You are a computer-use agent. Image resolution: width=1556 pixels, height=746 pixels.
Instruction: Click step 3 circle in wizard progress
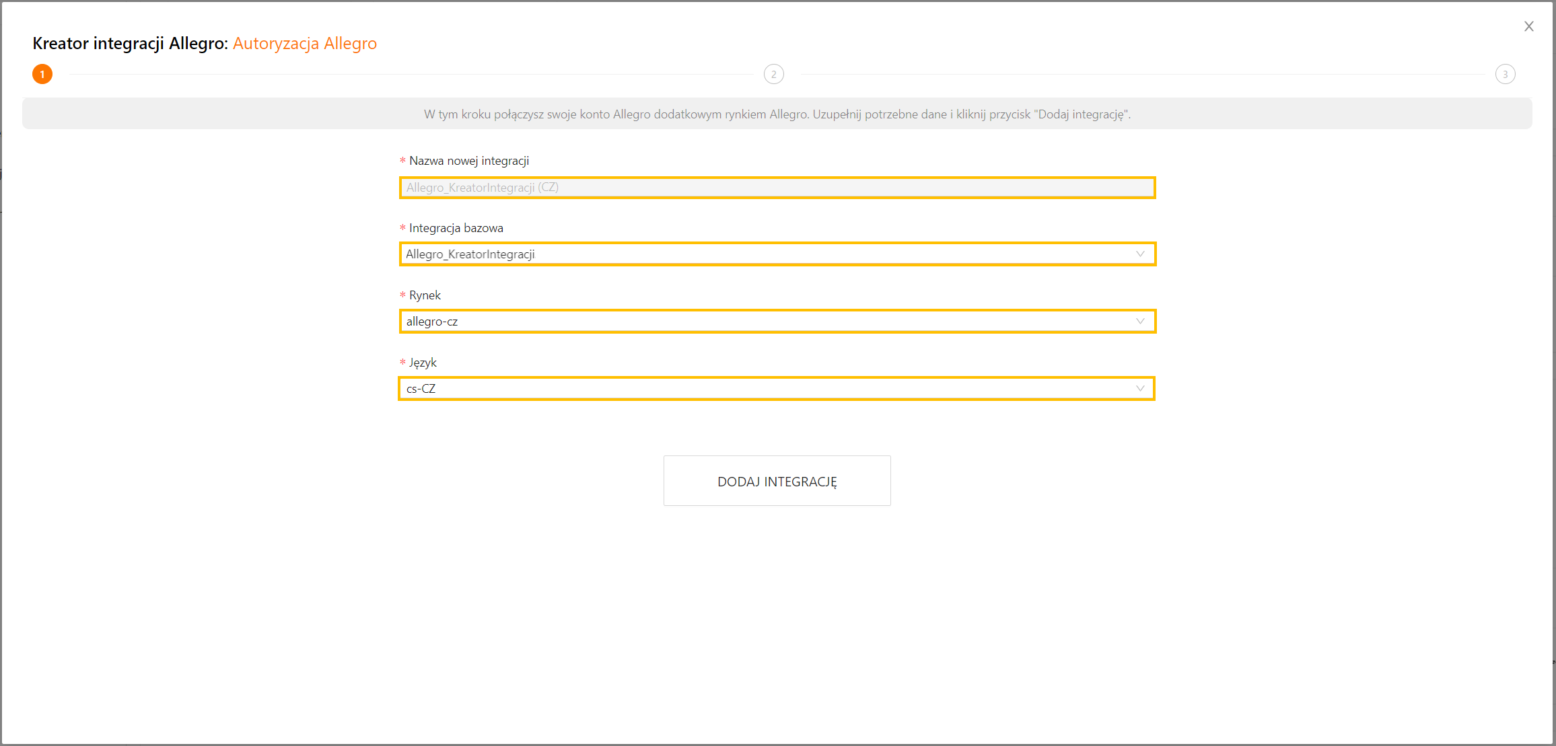[x=1505, y=74]
